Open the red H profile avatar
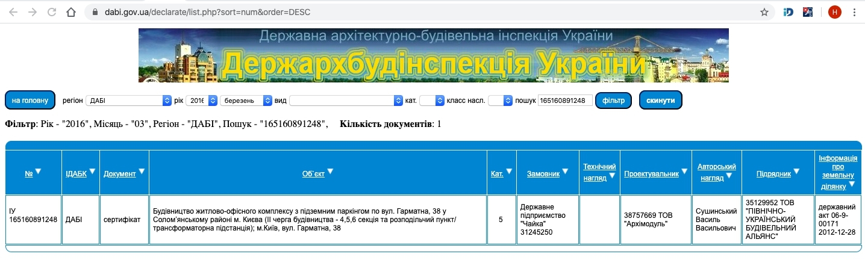Viewport: 865px width, 260px height. coord(834,12)
